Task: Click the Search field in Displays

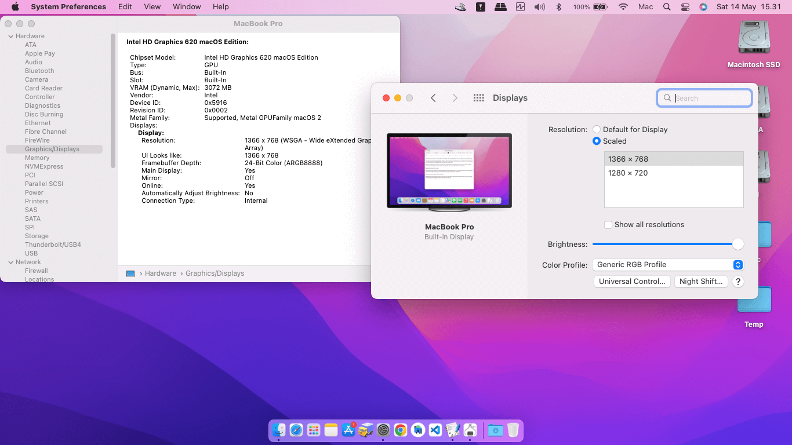Action: click(x=704, y=98)
